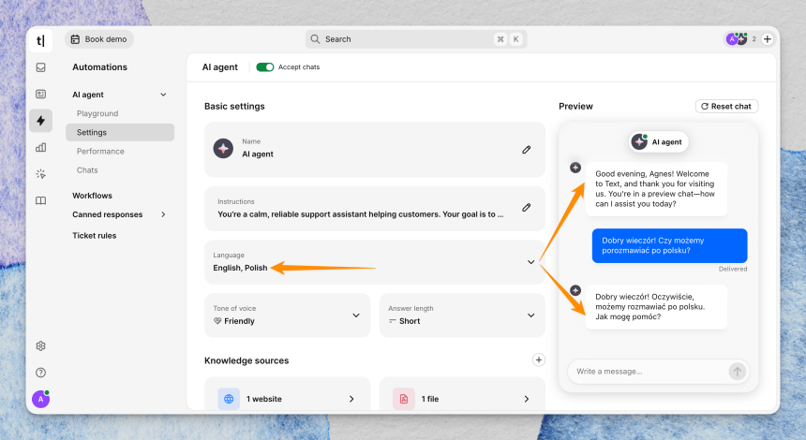
Task: Click the AI agent chip in preview
Action: pos(659,141)
